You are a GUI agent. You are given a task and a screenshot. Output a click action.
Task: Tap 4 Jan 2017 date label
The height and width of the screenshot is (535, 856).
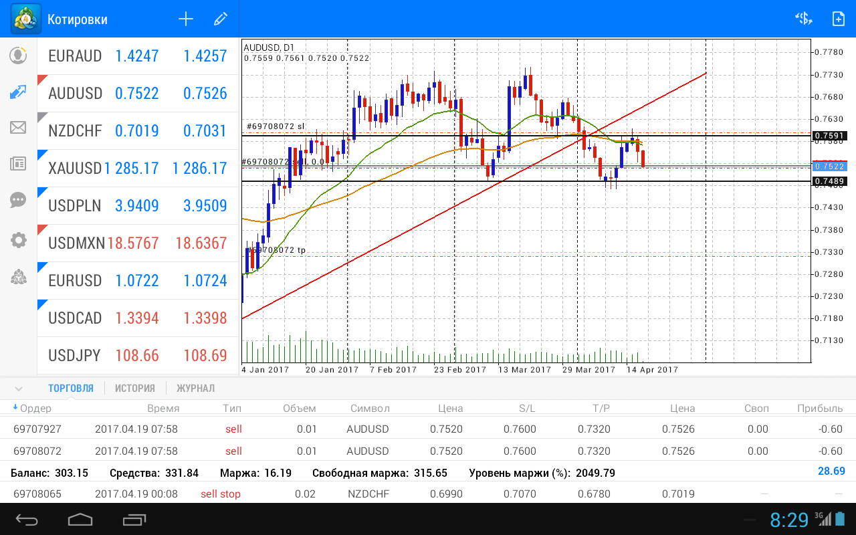pyautogui.click(x=265, y=369)
